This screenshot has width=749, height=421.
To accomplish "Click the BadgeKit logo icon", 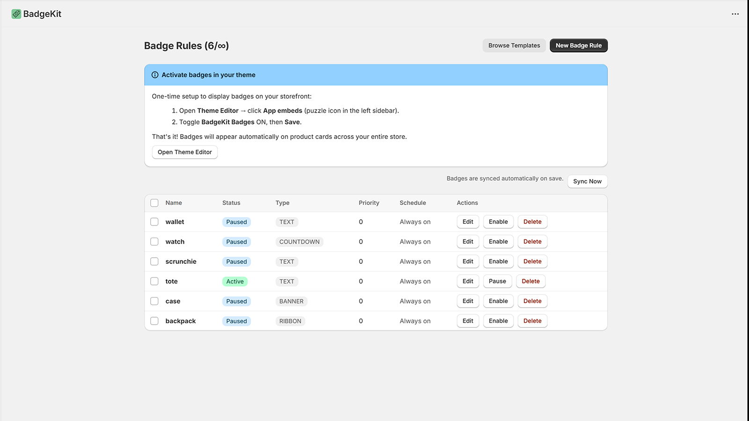I will (16, 14).
